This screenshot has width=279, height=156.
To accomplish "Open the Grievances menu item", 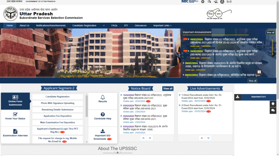I will pyautogui.click(x=141, y=26).
